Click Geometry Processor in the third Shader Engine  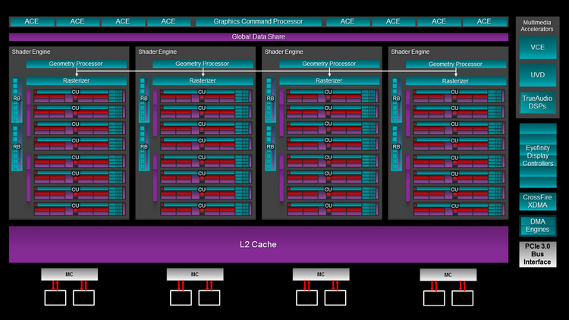tap(329, 64)
